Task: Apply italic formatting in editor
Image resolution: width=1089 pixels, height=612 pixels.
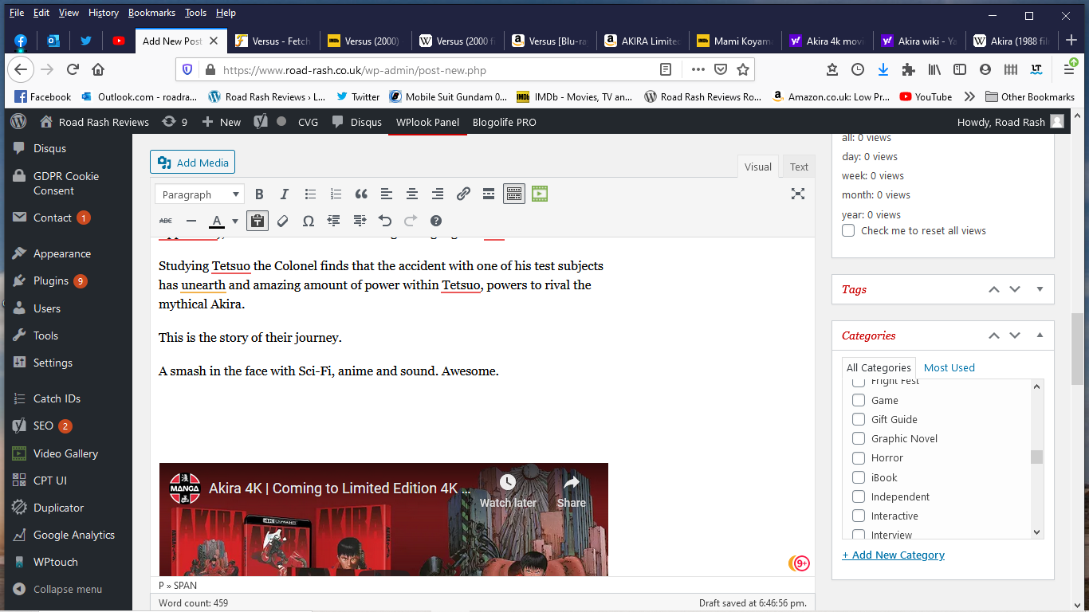Action: [285, 194]
